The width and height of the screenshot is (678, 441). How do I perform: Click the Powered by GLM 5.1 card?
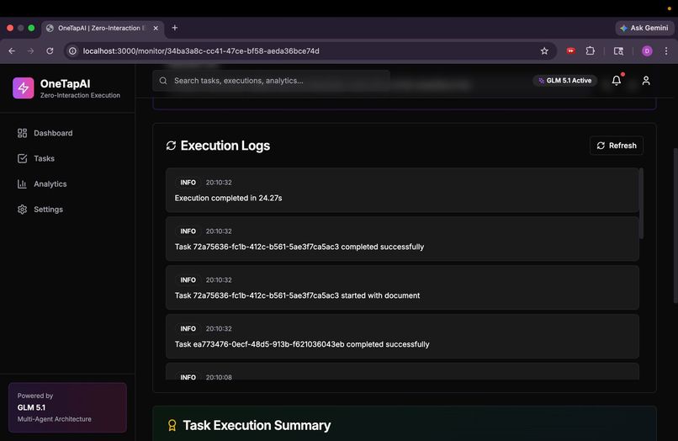point(67,407)
